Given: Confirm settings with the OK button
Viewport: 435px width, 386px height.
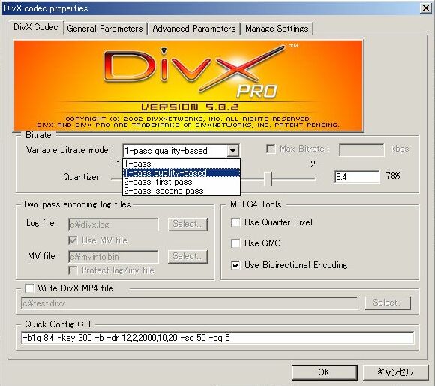Looking at the screenshot, I should coord(324,372).
